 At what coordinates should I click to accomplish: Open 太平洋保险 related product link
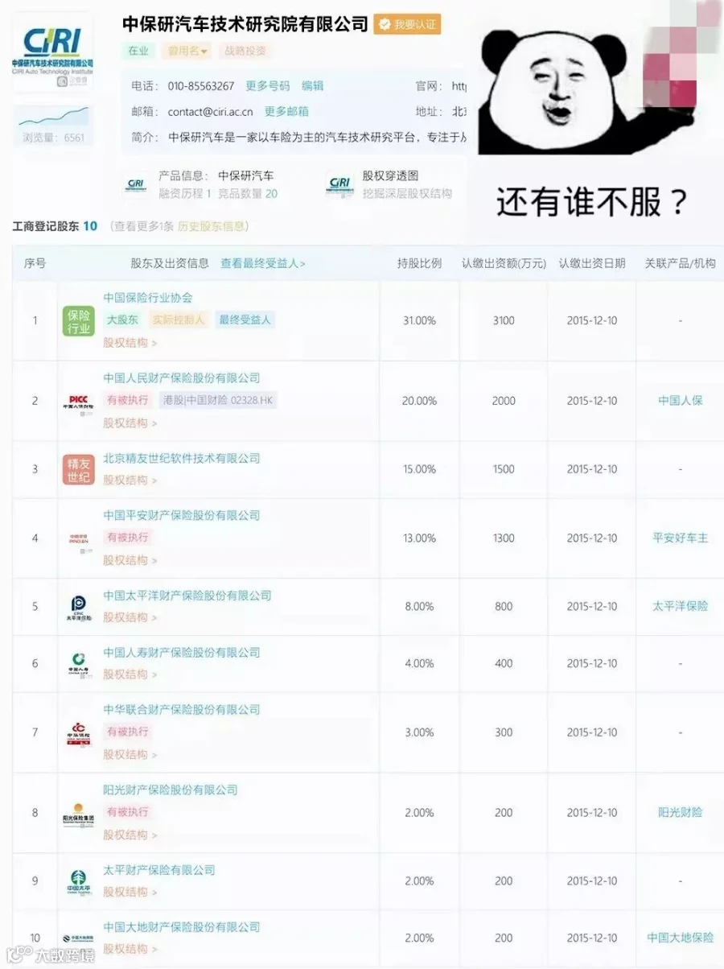click(x=681, y=607)
